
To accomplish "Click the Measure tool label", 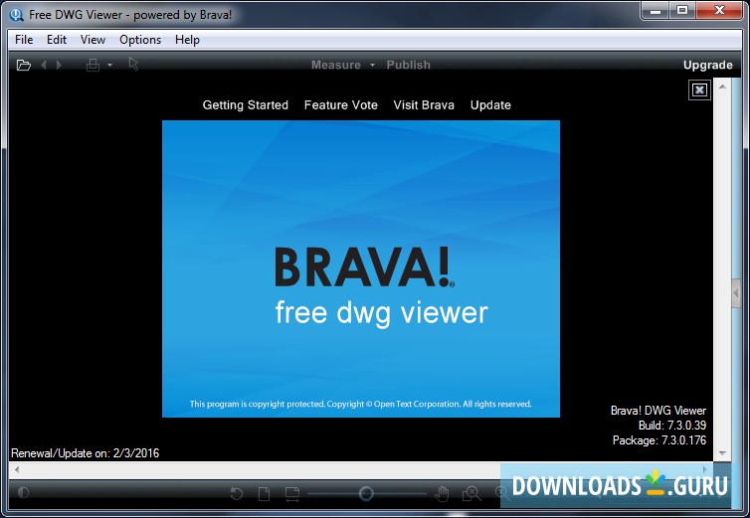I will tap(336, 65).
